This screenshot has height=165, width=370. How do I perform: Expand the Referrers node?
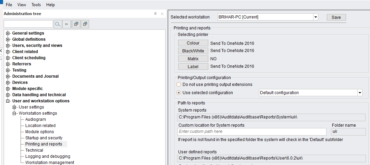(8, 64)
